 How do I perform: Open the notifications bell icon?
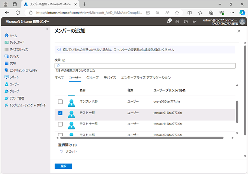click(169, 22)
